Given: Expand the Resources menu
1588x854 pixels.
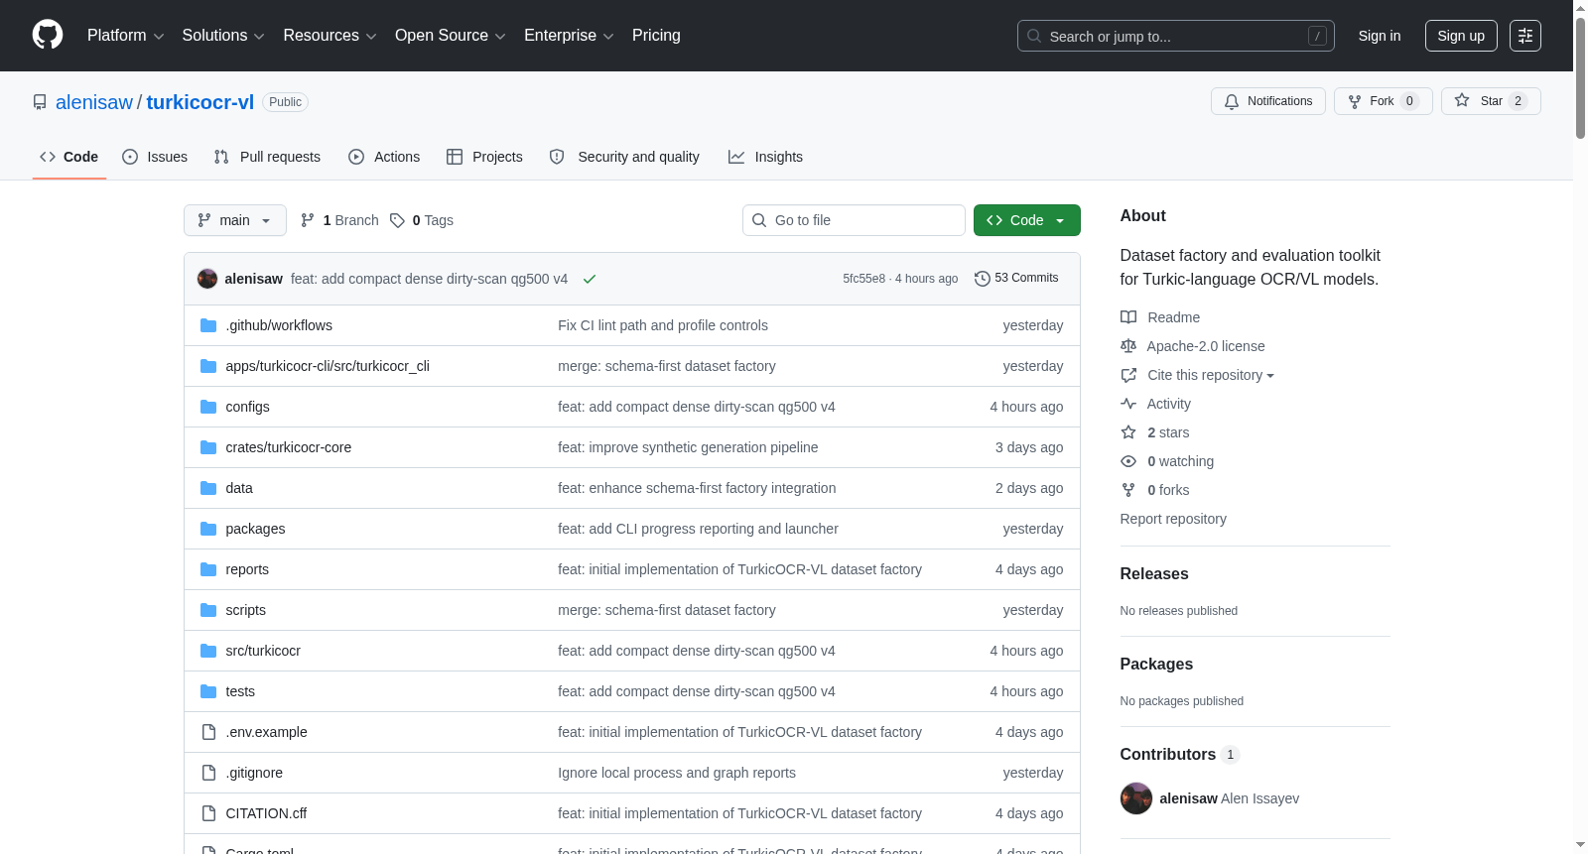Looking at the screenshot, I should coord(330,36).
